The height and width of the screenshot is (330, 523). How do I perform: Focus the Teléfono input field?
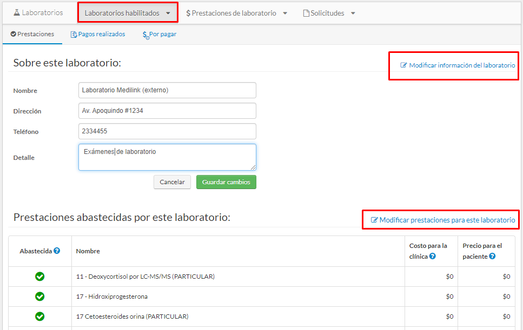(x=167, y=131)
